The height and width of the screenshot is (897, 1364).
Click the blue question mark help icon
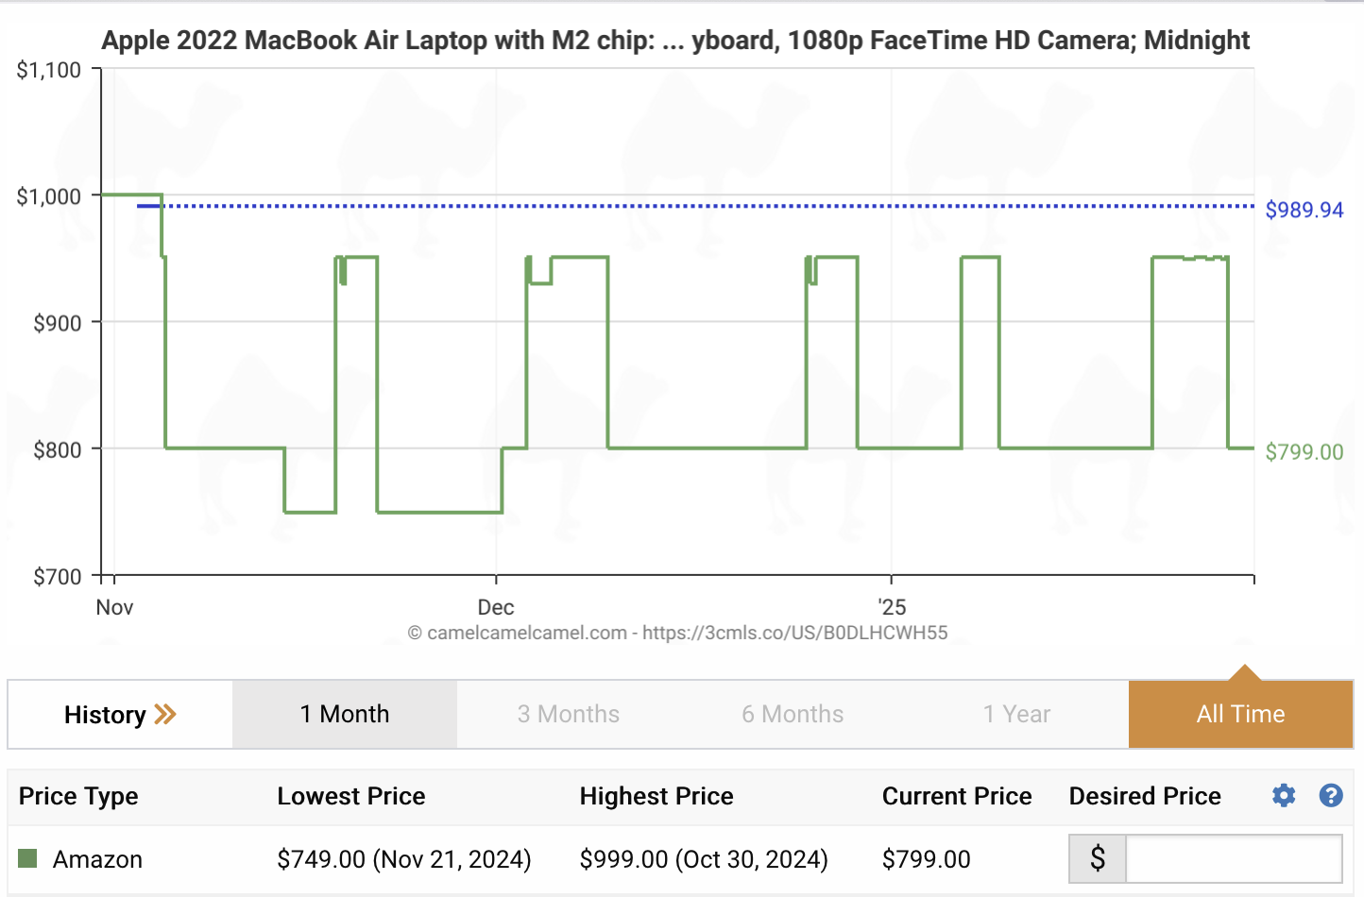click(1331, 796)
